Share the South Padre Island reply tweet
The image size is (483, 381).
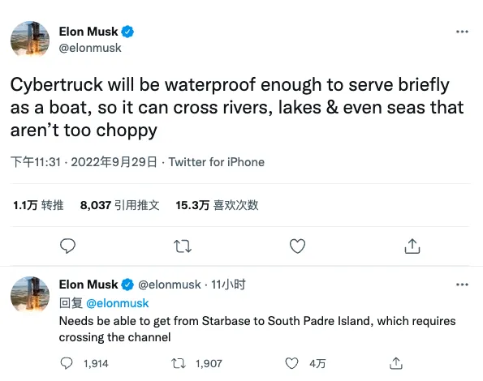click(396, 363)
